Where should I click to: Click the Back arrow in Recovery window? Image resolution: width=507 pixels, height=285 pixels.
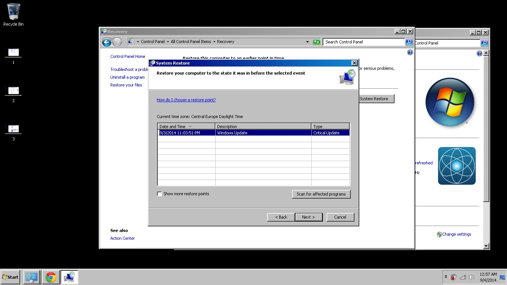point(107,42)
